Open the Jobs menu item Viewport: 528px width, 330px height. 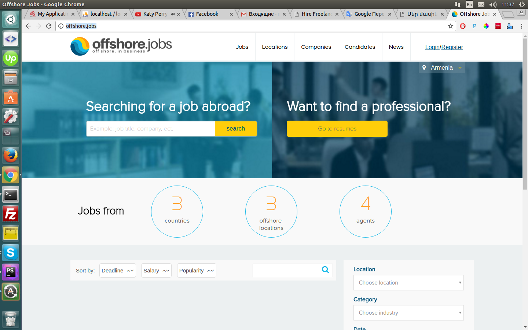click(x=242, y=47)
